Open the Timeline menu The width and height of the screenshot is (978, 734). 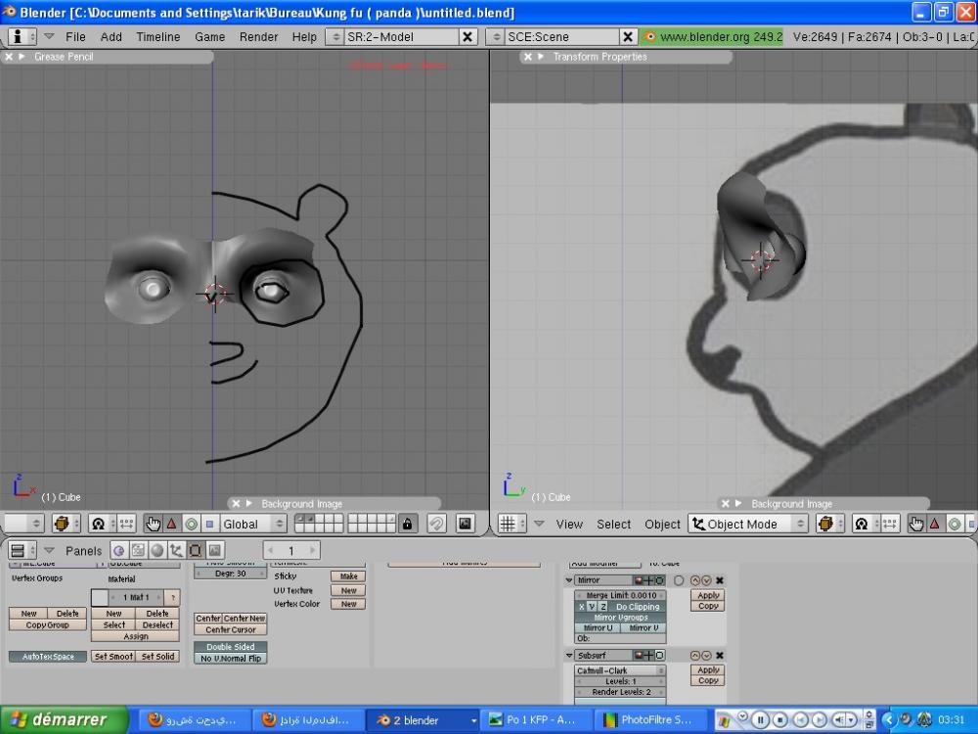158,37
